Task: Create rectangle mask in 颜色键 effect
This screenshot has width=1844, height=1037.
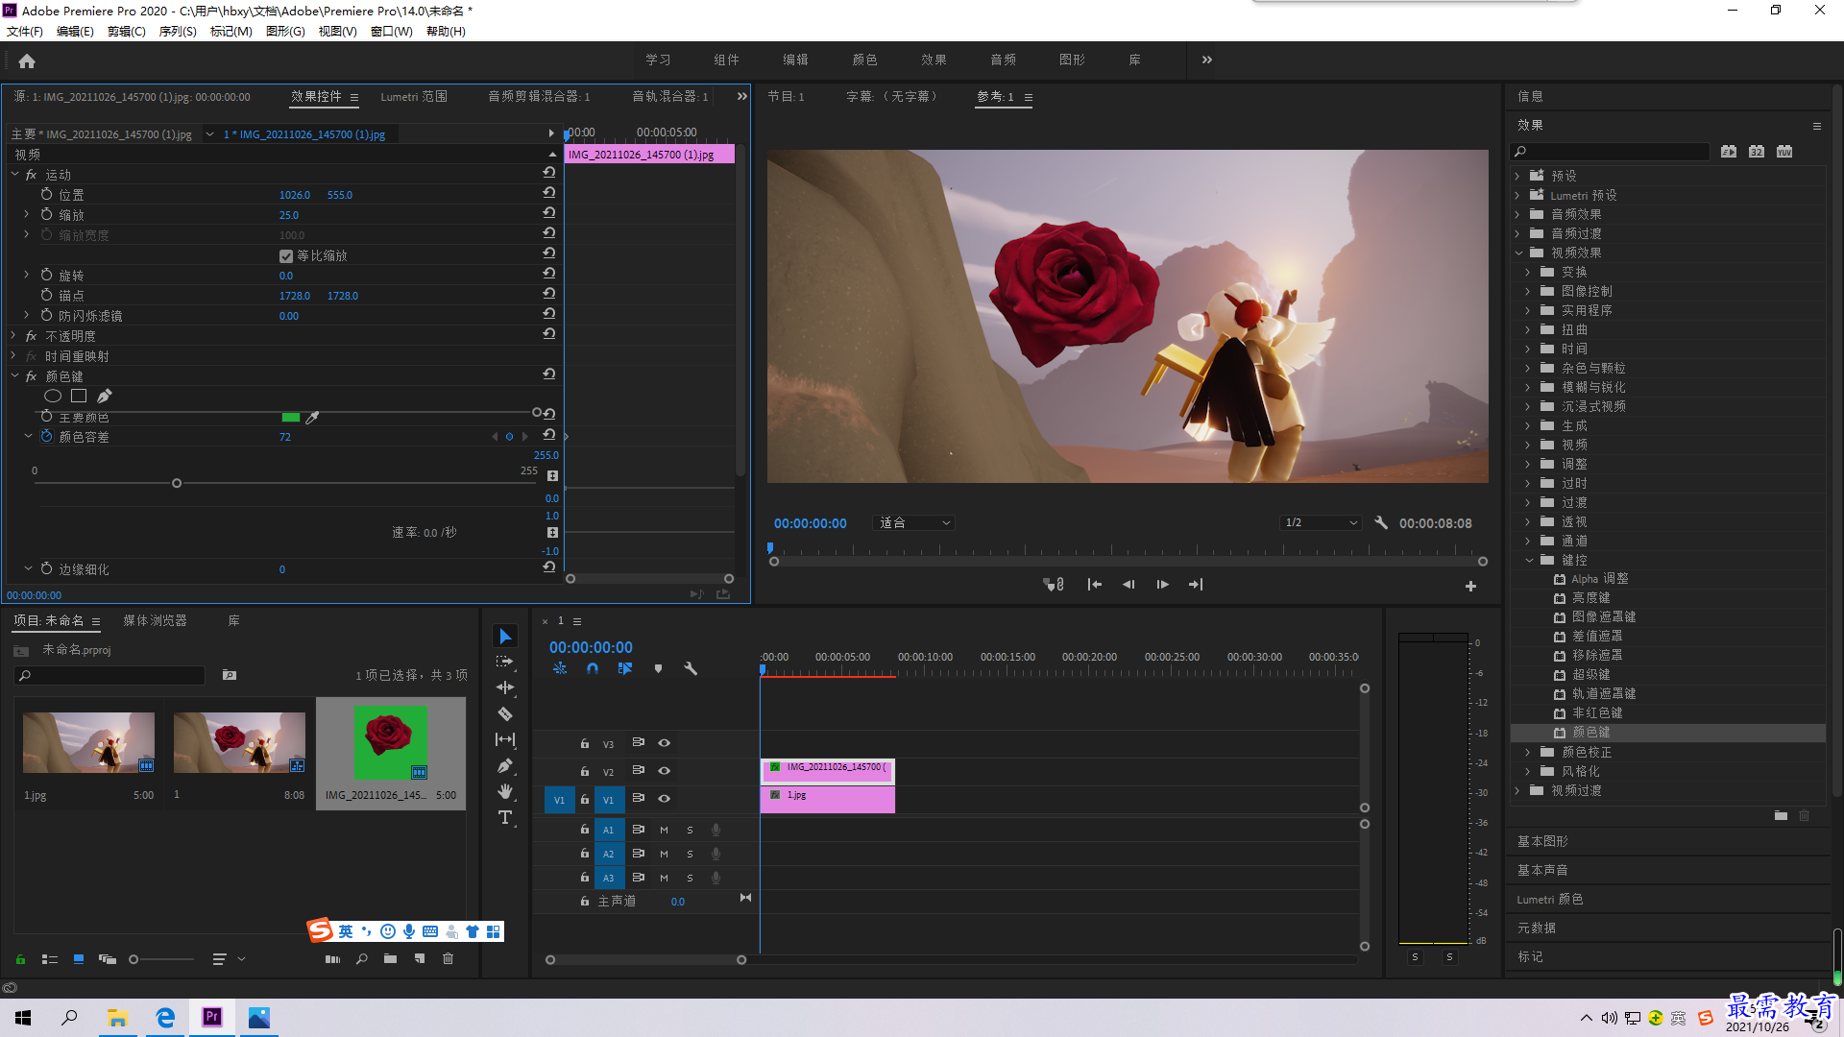Action: point(79,396)
